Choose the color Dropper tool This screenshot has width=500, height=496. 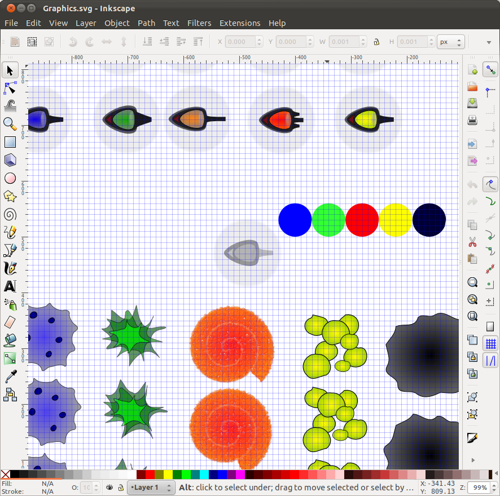click(x=10, y=376)
